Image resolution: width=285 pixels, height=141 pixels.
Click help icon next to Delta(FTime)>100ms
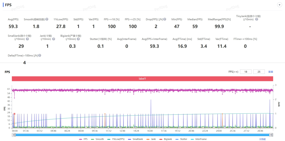coord(40,56)
